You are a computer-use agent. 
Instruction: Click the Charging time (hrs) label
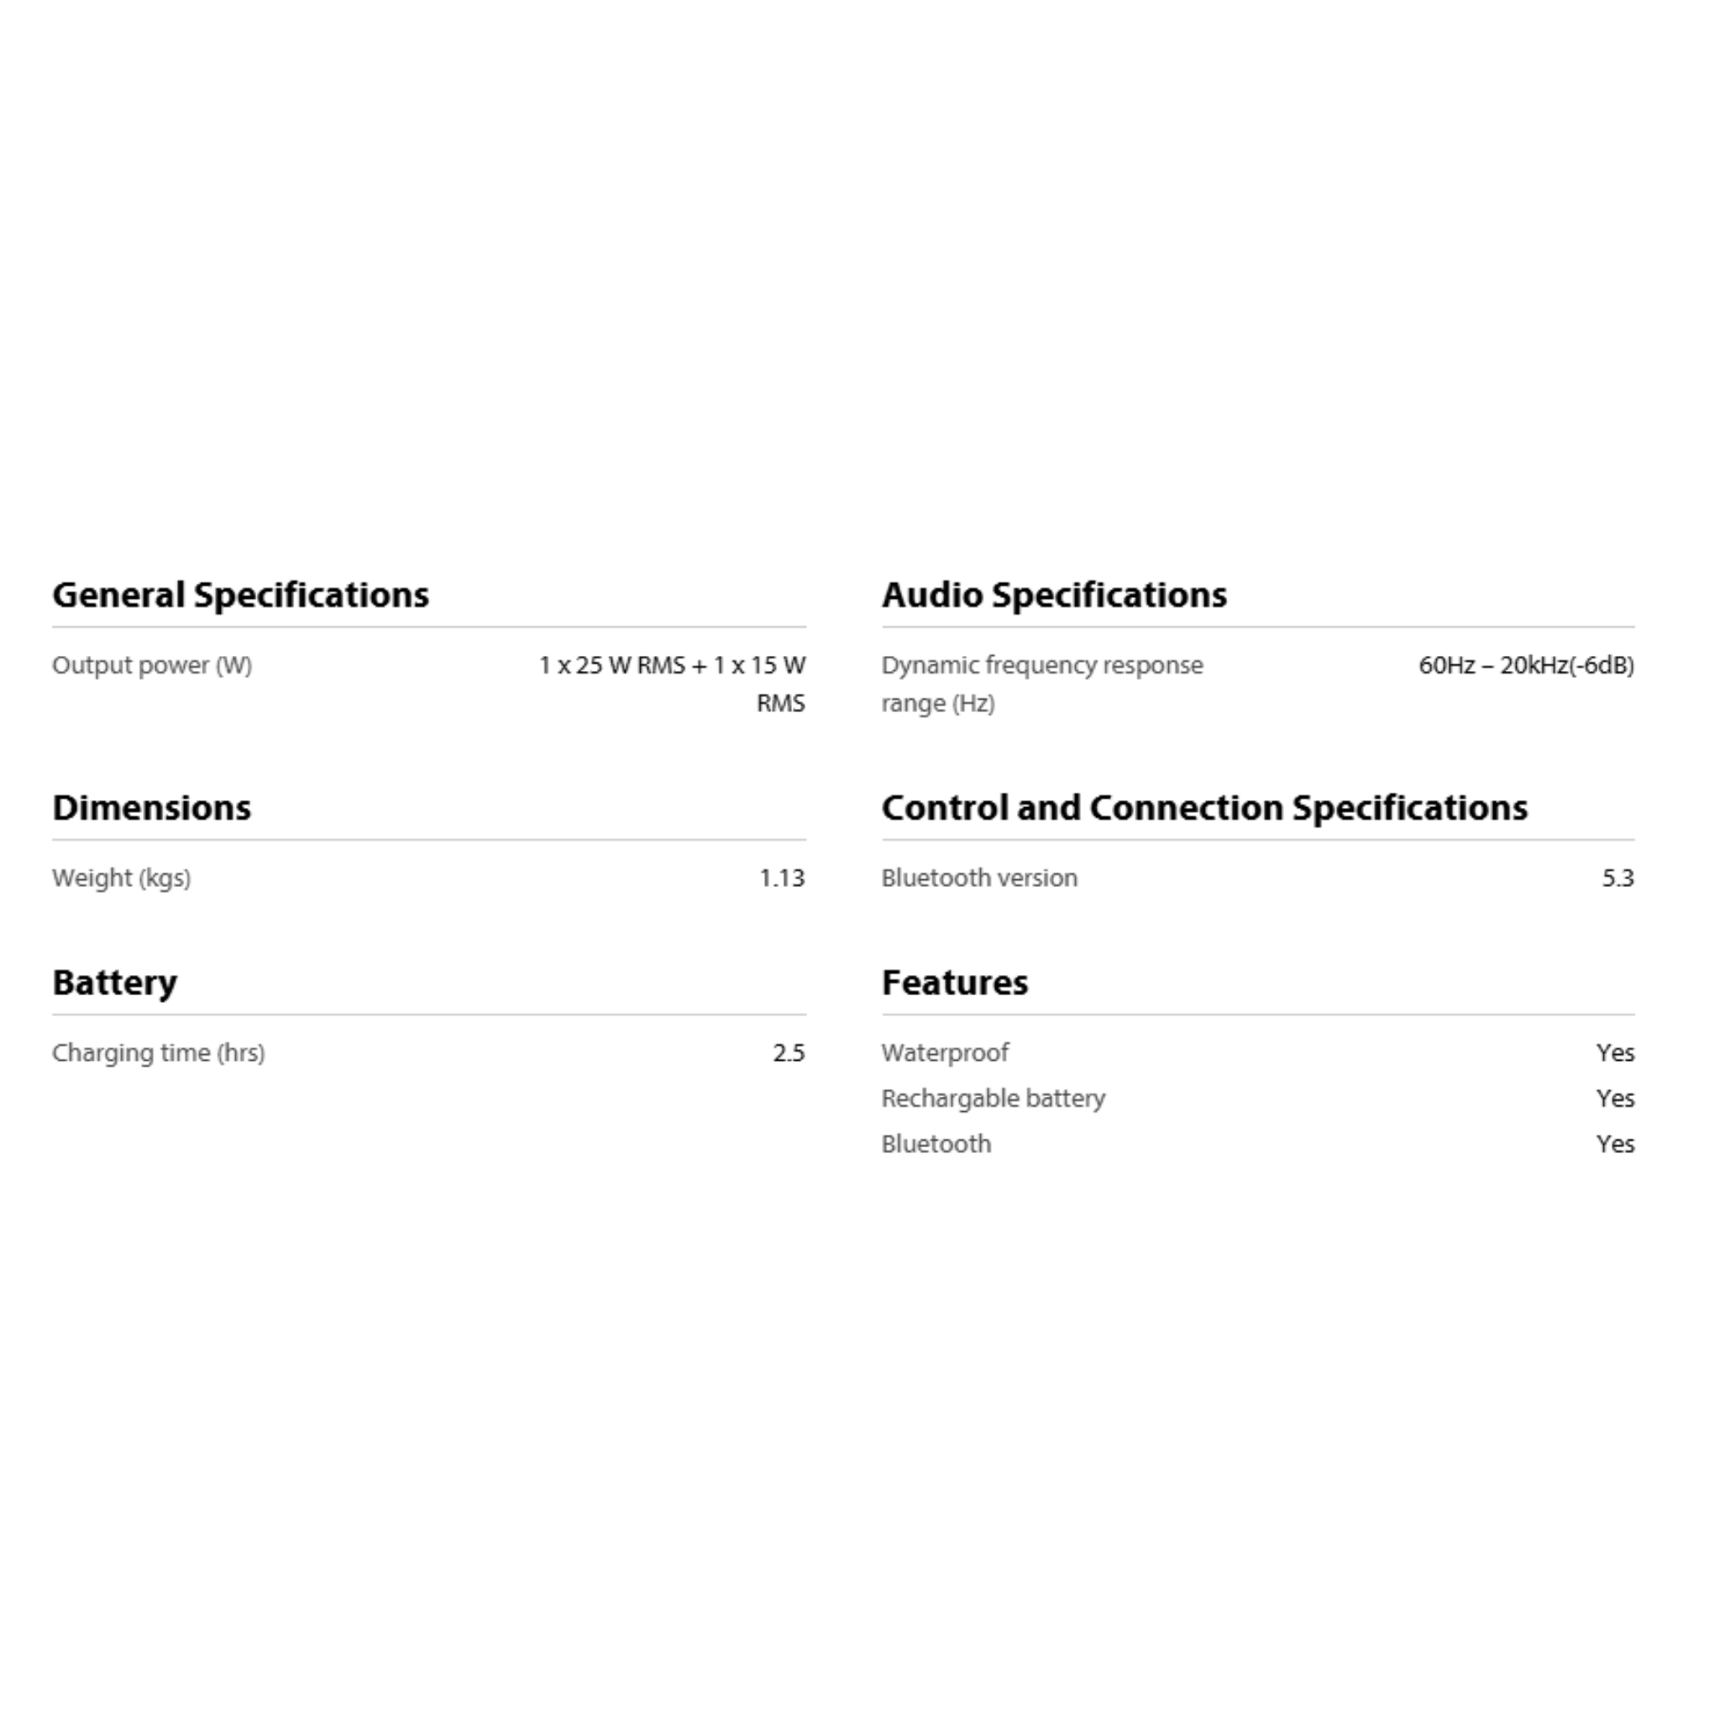coord(159,1052)
